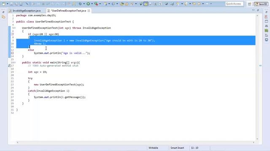Click the 'int age = 19;' line

coord(38,72)
